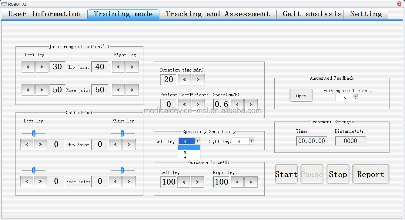405x220 pixels.
Task: Open the Training coefficient dropdown
Action: click(x=355, y=98)
